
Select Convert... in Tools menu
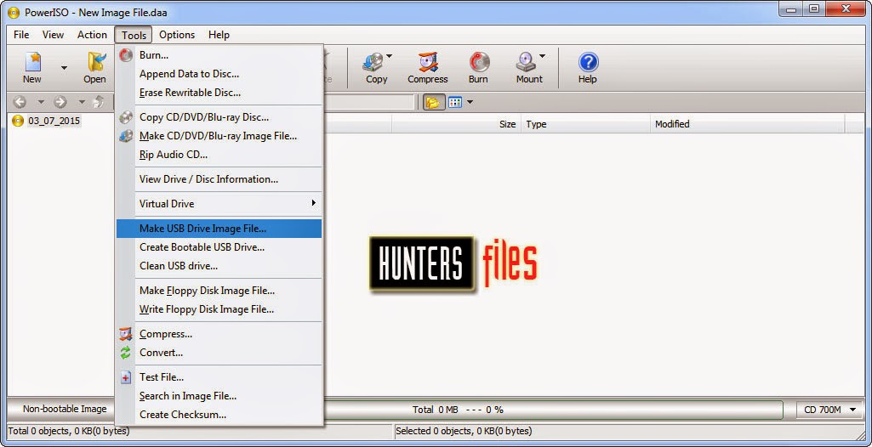click(219, 353)
